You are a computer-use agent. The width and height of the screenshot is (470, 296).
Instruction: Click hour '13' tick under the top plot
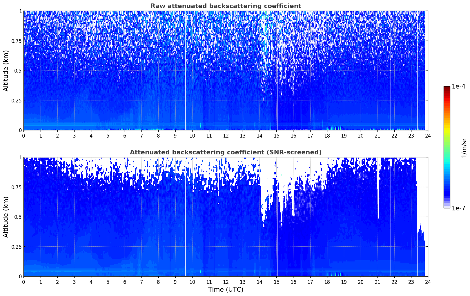[x=243, y=136]
